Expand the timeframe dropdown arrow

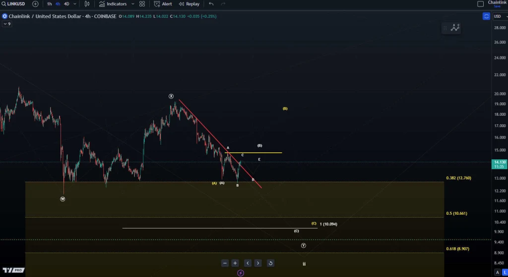(75, 4)
